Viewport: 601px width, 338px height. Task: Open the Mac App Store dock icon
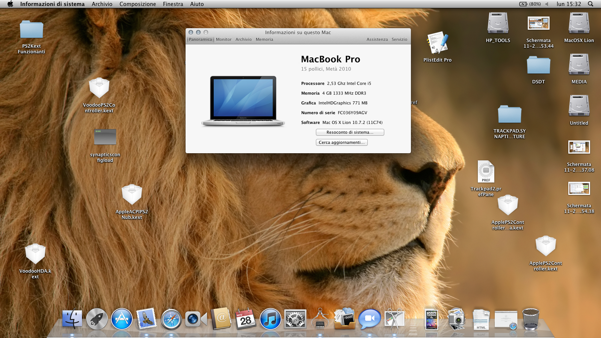tap(122, 319)
